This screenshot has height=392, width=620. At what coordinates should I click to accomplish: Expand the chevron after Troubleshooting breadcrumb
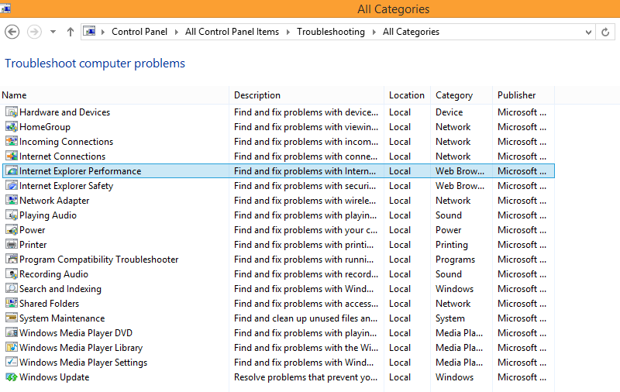click(374, 32)
